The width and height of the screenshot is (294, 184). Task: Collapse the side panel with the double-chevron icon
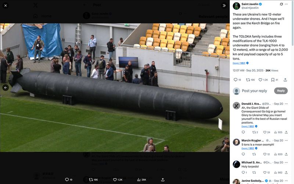pos(224,6)
